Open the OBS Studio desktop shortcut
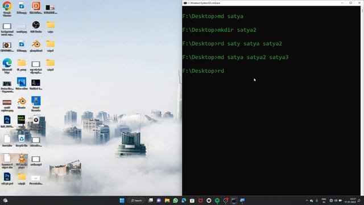Image resolution: width=364 pixels, height=205 pixels. click(36, 27)
